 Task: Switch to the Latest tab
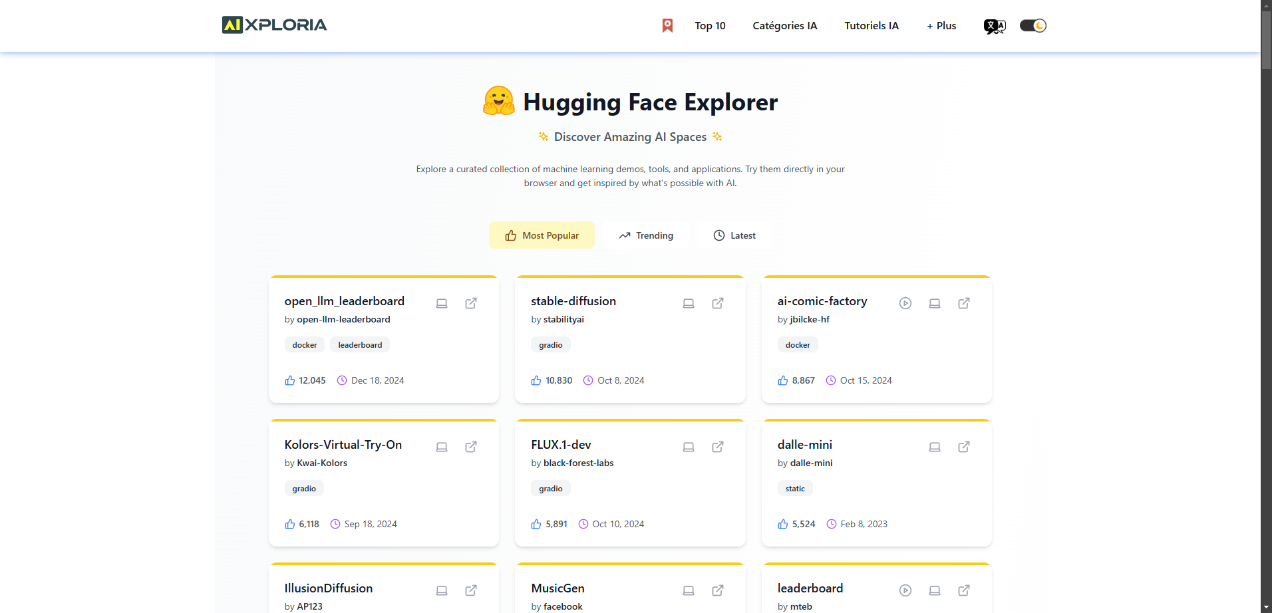(734, 235)
